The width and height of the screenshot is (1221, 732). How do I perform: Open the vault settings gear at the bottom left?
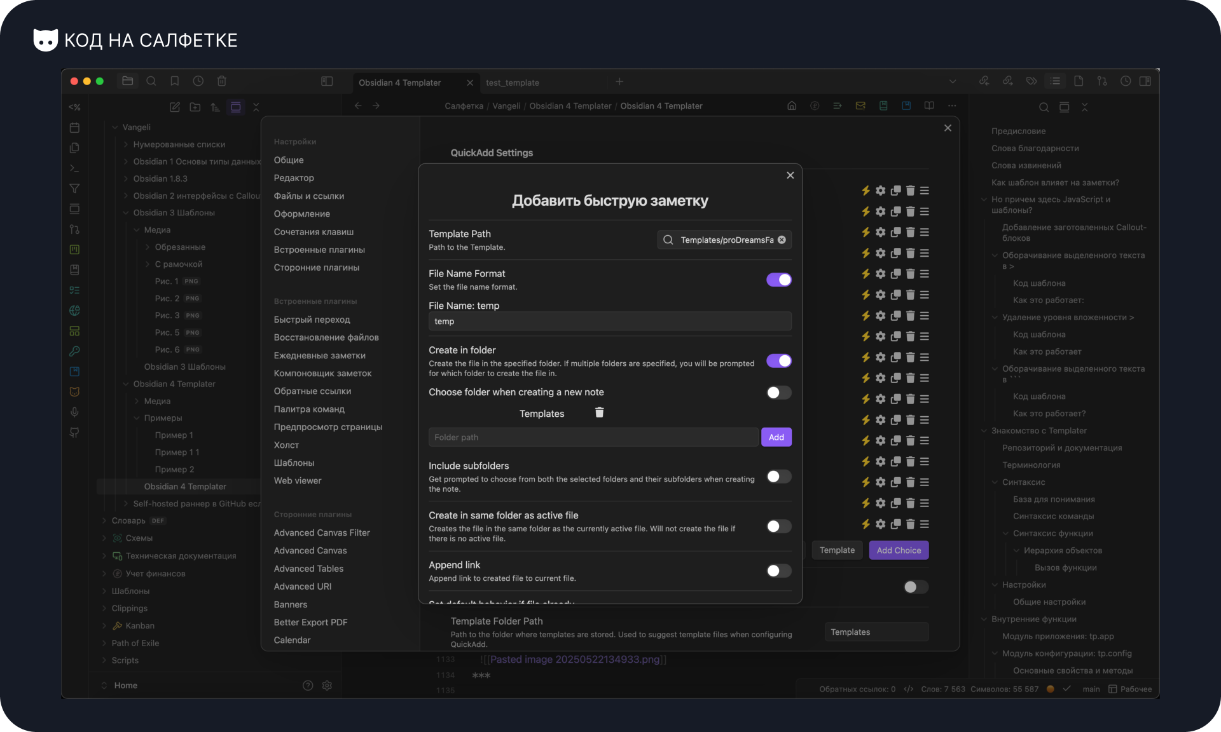pos(327,686)
